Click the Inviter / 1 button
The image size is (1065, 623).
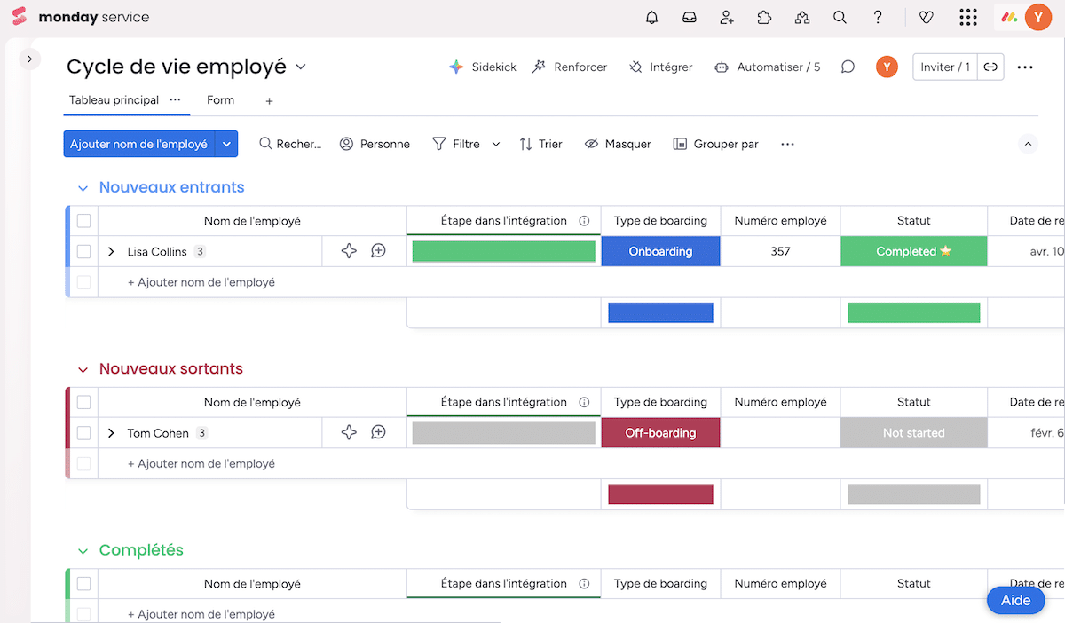pos(944,67)
